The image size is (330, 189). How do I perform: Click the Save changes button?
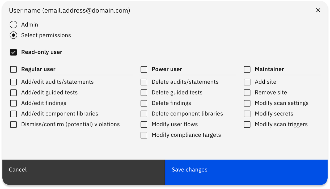coord(189,169)
